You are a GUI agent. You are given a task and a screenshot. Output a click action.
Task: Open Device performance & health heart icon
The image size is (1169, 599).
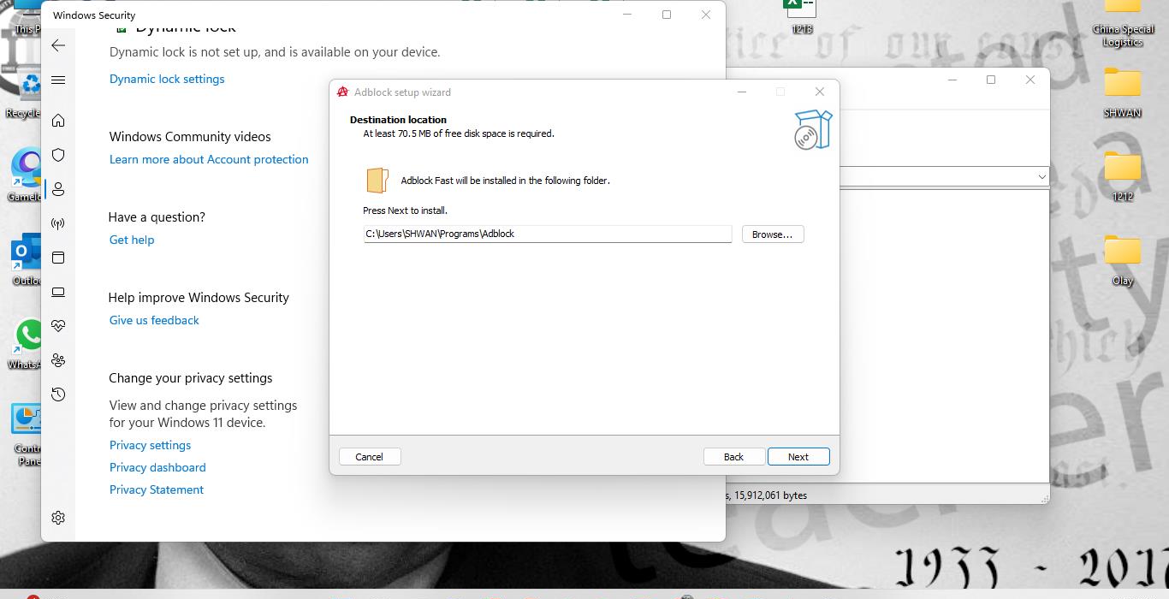(x=58, y=326)
